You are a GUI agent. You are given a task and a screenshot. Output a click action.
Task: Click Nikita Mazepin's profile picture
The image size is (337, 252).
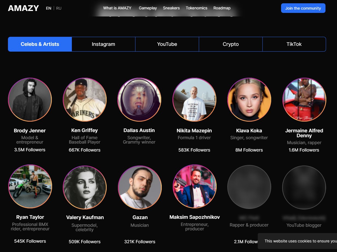[194, 100]
